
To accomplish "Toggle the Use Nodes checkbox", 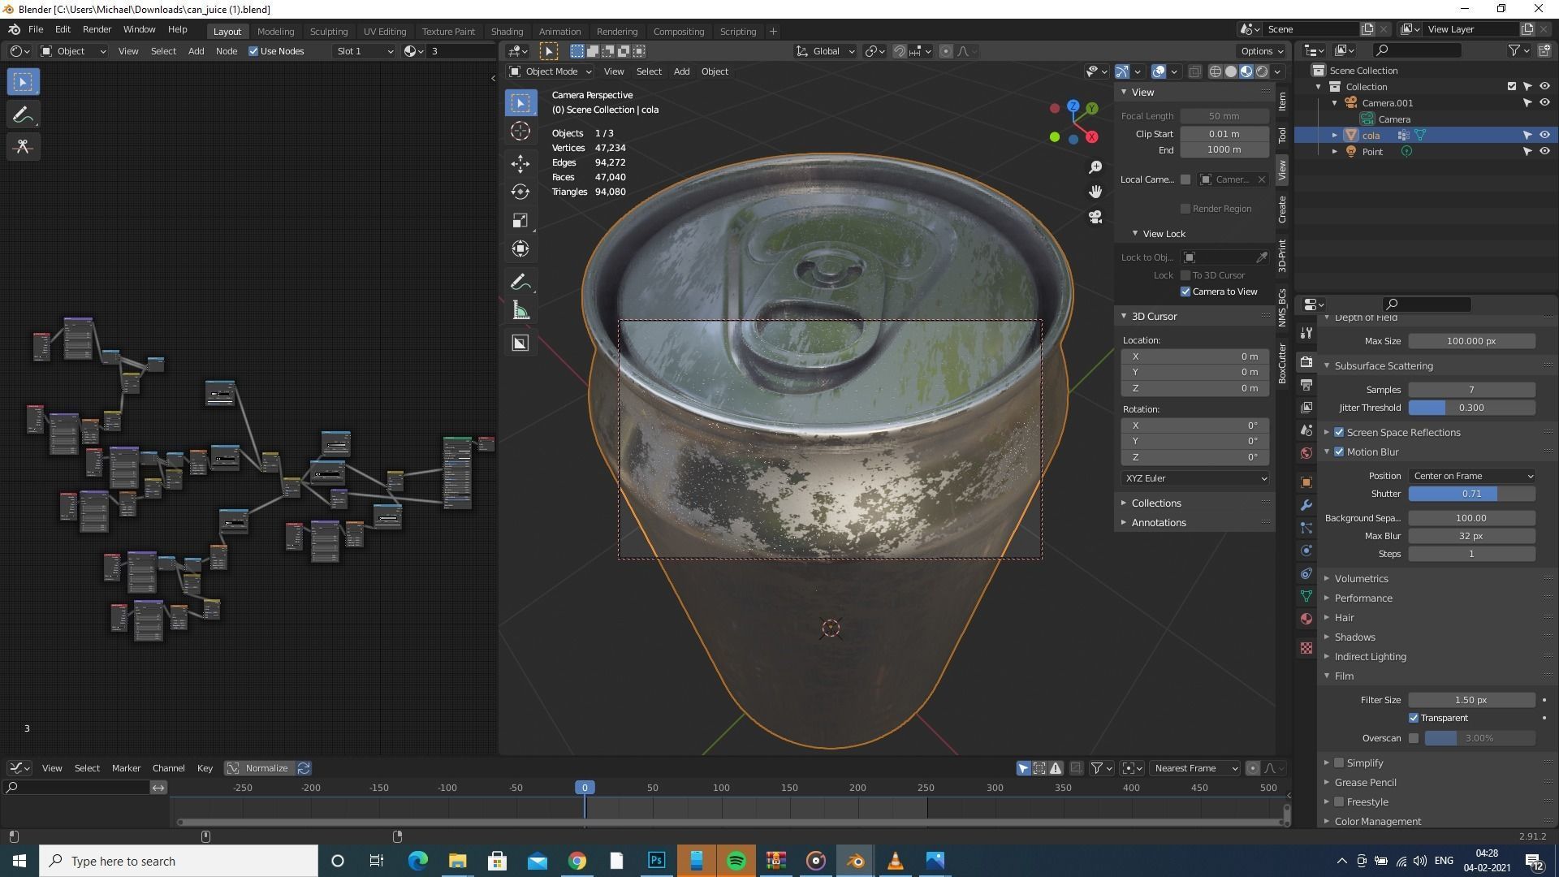I will point(253,51).
